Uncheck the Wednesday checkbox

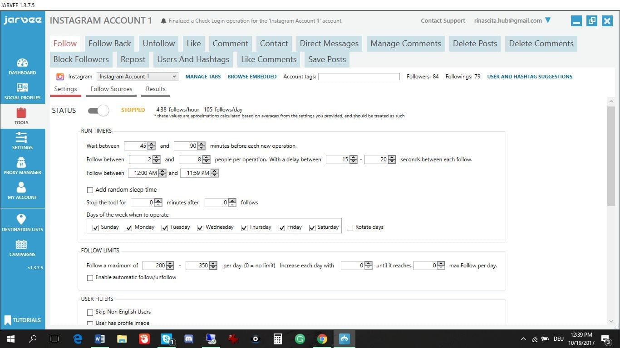pos(200,227)
